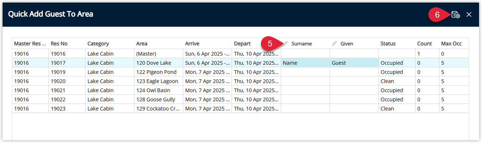Select '120 Dove Lake' area cell
The width and height of the screenshot is (482, 143).
pyautogui.click(x=159, y=63)
